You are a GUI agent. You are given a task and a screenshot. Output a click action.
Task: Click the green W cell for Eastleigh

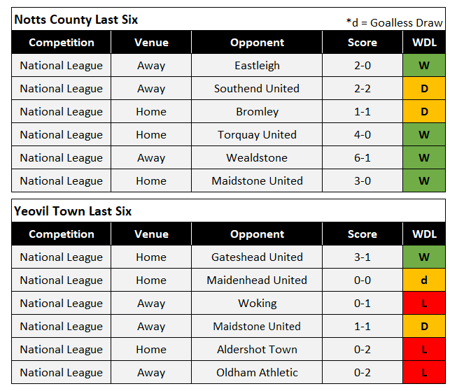point(424,66)
